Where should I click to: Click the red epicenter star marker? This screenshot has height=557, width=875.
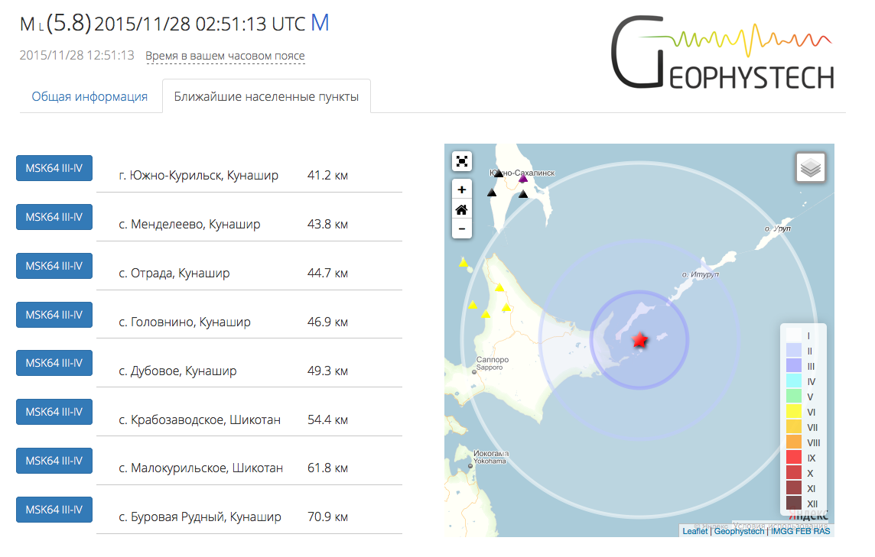coord(639,340)
